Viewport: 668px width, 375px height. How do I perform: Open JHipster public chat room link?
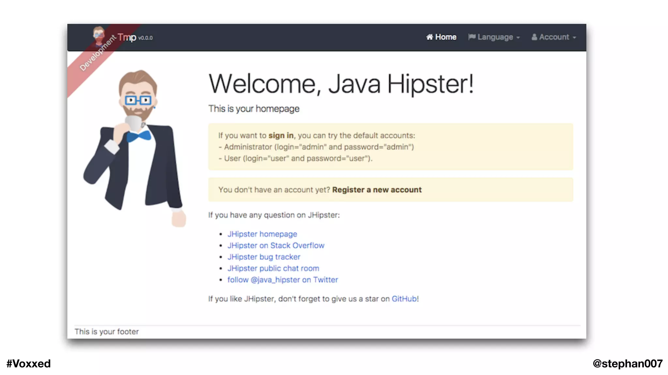[x=273, y=268]
